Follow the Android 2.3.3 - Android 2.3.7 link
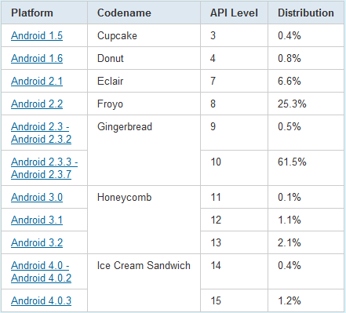 click(x=44, y=168)
